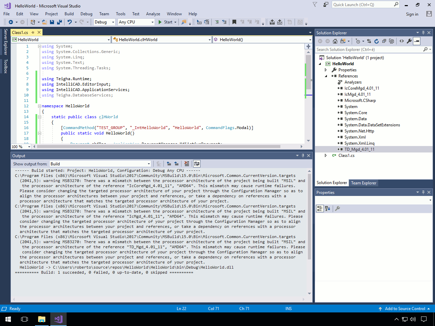Open 'Show output from' Build dropdown
This screenshot has width=435, height=326.
click(x=100, y=164)
